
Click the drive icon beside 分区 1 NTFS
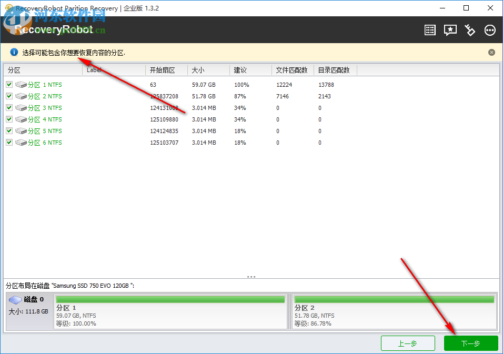[21, 84]
